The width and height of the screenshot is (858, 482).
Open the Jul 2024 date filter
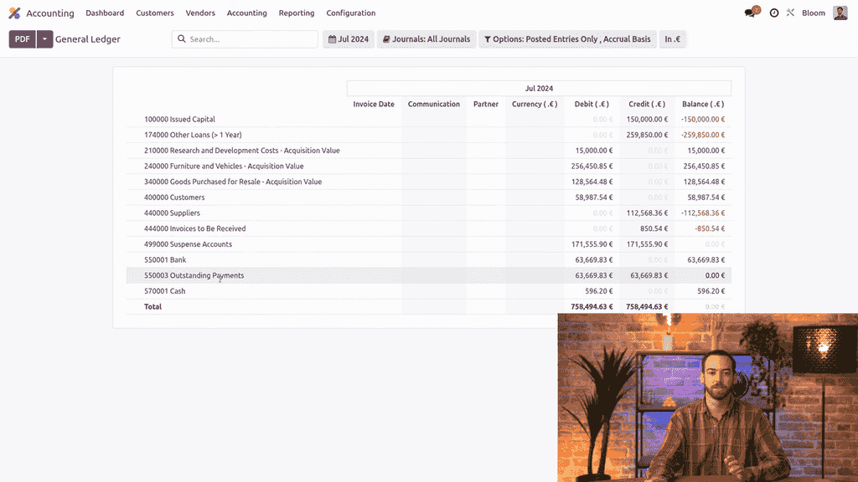click(x=348, y=39)
